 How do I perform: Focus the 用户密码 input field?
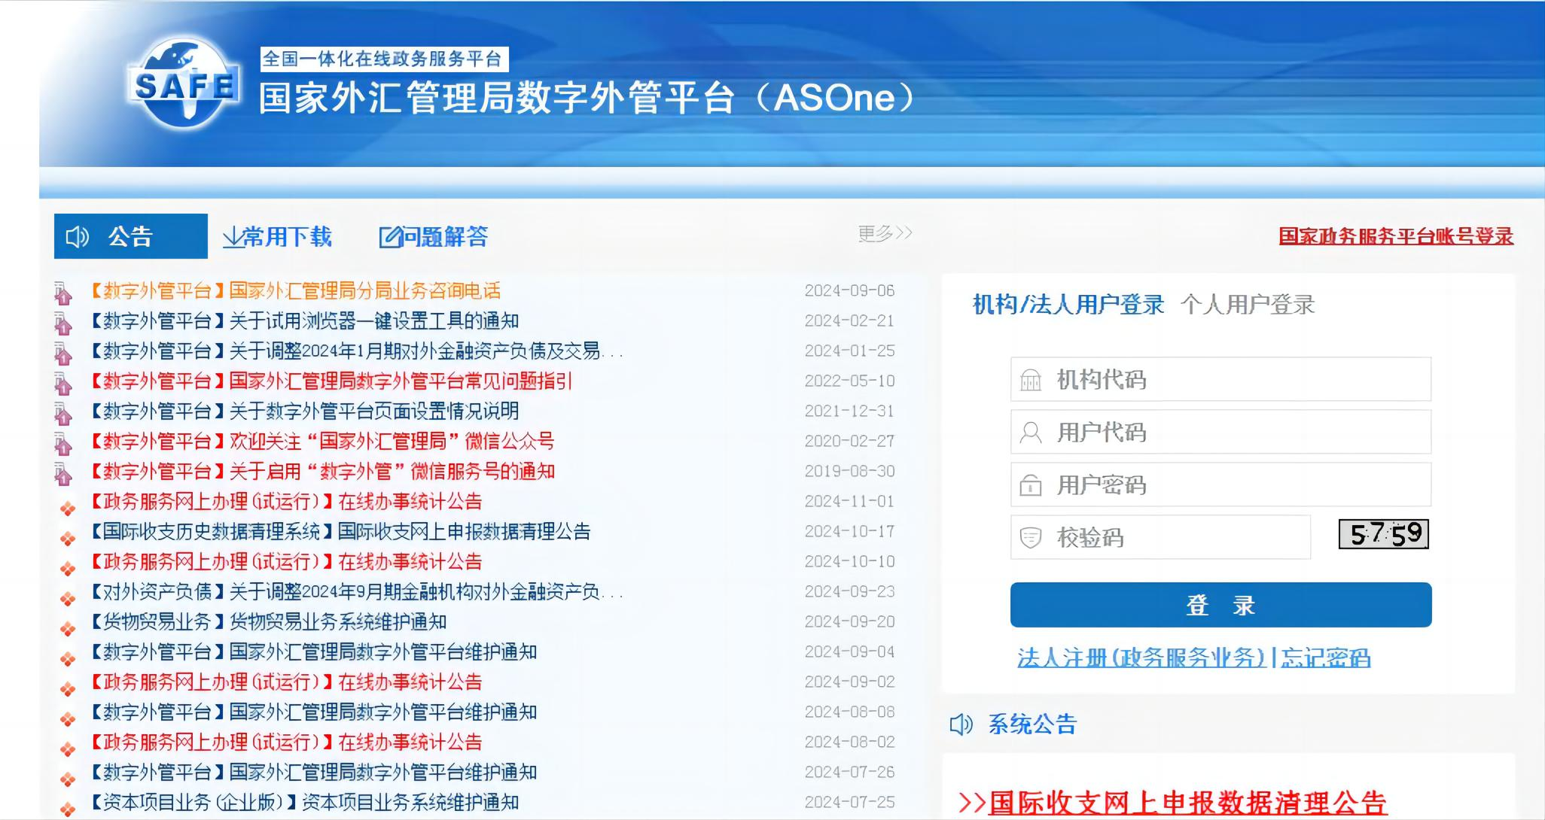click(x=1221, y=484)
